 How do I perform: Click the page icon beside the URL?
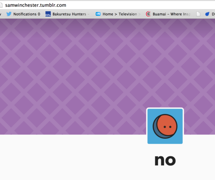1,5
